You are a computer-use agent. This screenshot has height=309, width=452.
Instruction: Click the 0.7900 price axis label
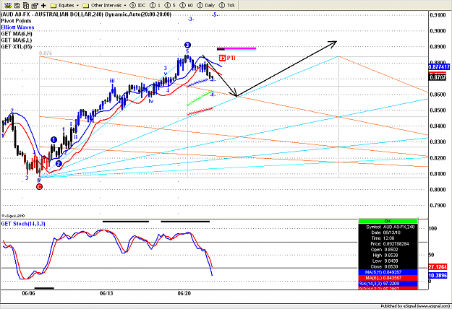[438, 206]
